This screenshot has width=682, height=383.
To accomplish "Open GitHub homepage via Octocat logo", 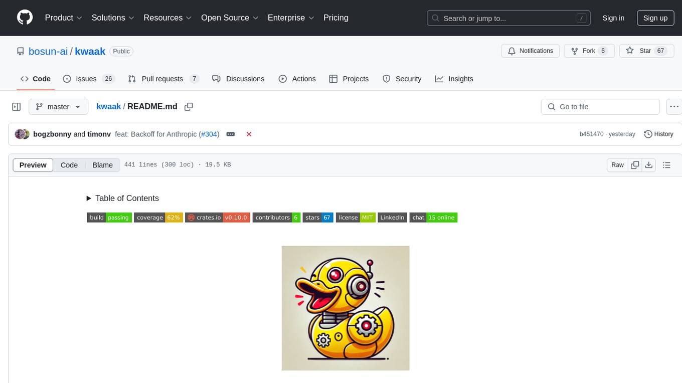I will coord(25,18).
